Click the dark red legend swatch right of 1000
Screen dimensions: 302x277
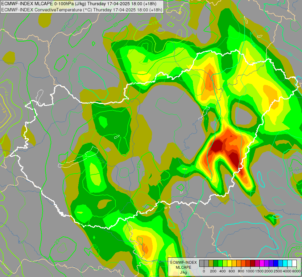(253, 263)
